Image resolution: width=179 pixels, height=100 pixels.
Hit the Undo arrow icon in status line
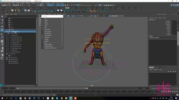tap(20, 5)
